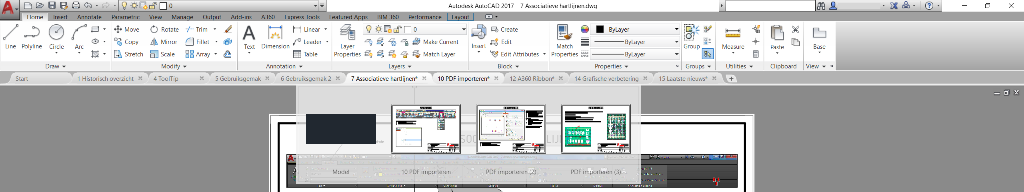
Task: Click the Plot printer icon
Action: point(76,6)
